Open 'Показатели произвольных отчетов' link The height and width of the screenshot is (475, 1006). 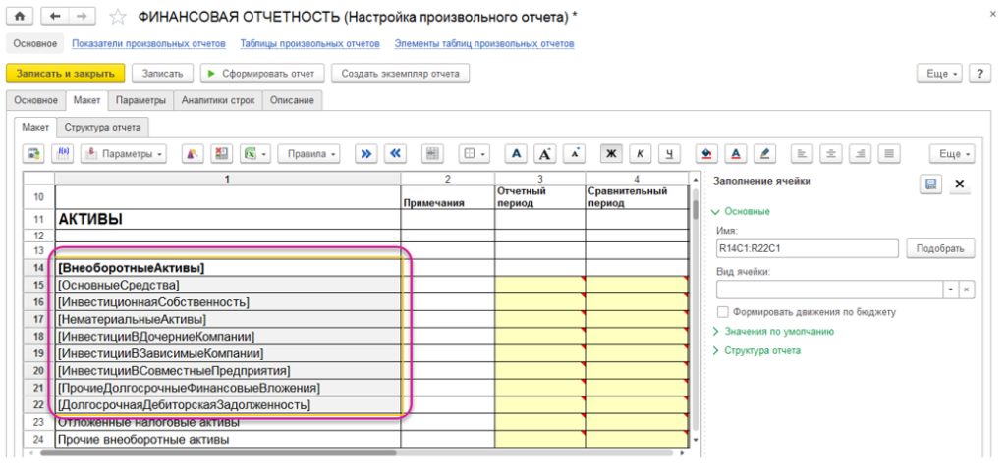click(x=148, y=44)
